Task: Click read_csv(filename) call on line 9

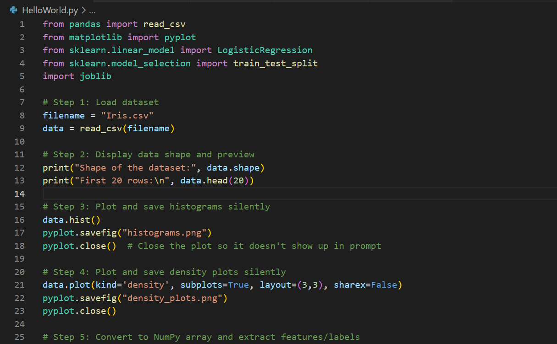Action: pos(127,129)
